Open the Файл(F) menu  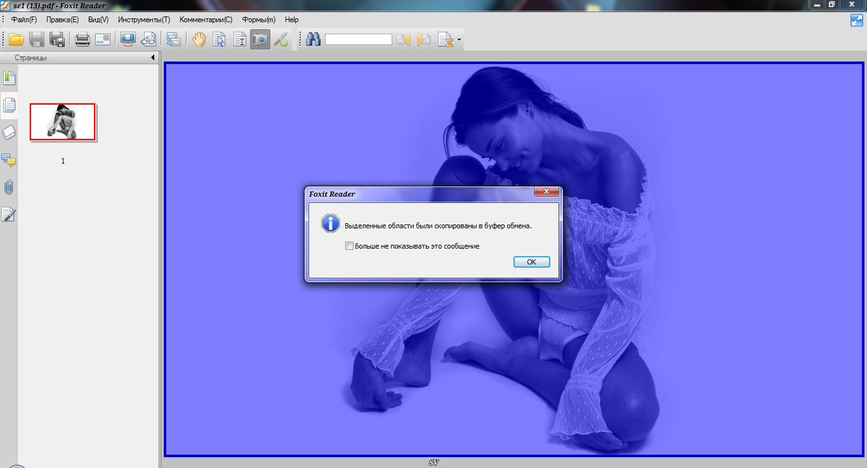click(24, 20)
